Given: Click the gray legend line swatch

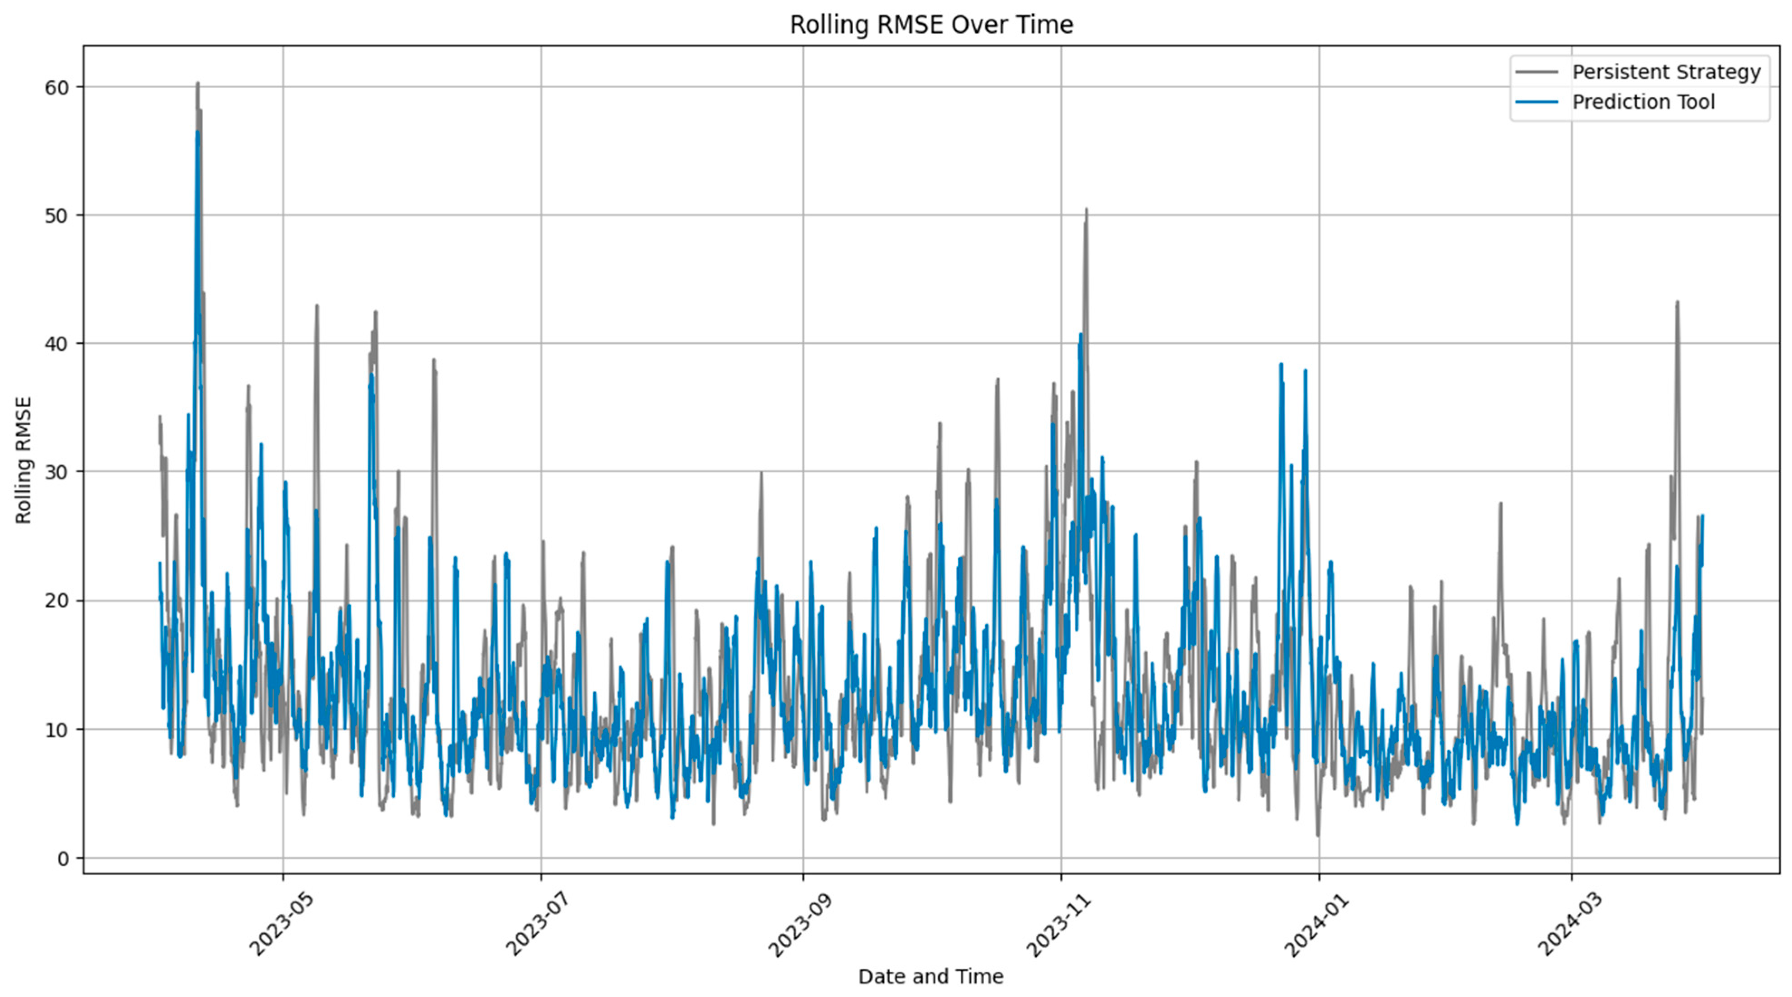Looking at the screenshot, I should (1536, 71).
